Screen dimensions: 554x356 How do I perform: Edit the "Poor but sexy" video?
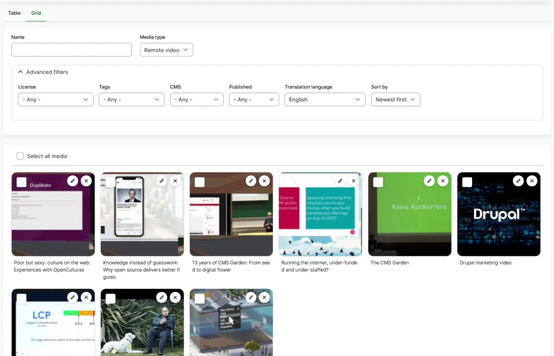(72, 181)
